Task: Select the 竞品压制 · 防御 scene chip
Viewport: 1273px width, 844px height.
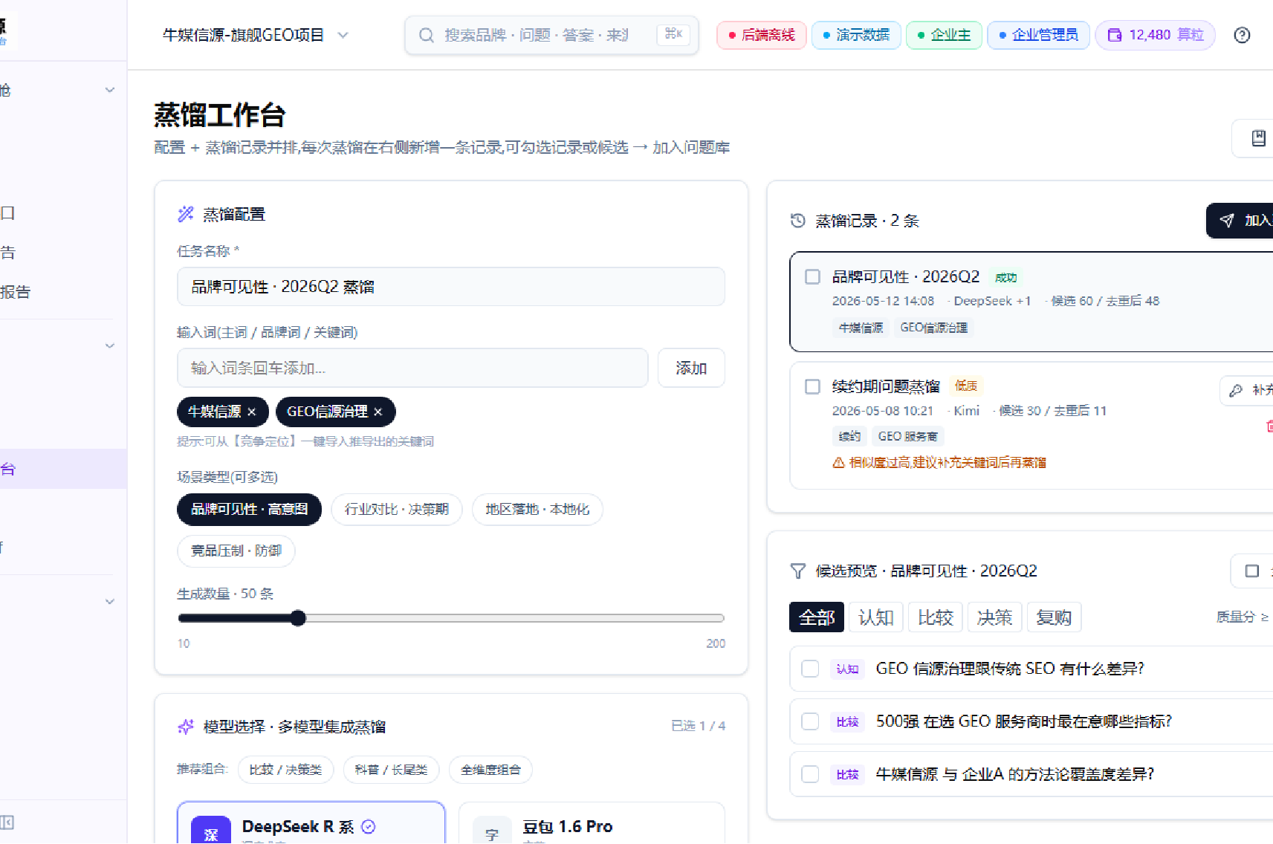Action: [x=236, y=551]
